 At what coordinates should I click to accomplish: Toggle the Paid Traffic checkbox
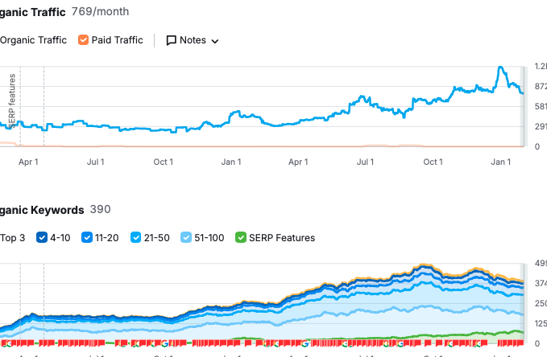(x=83, y=40)
